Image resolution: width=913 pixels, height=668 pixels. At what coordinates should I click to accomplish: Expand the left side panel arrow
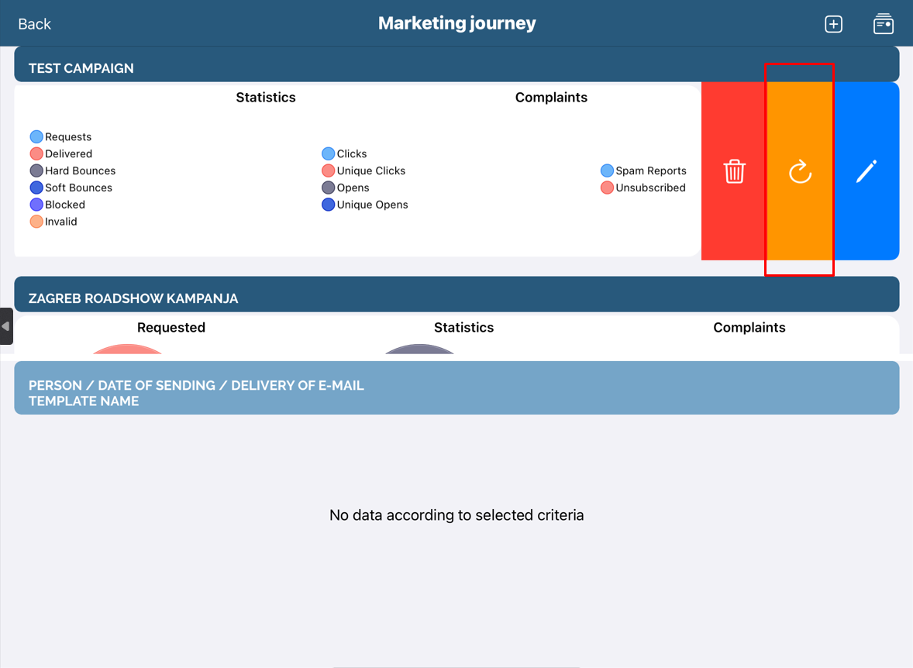coord(6,326)
